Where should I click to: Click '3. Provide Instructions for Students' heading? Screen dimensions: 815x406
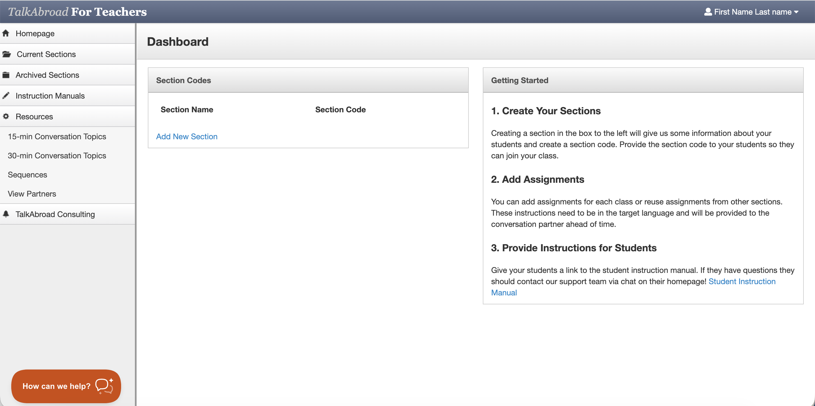pos(574,248)
